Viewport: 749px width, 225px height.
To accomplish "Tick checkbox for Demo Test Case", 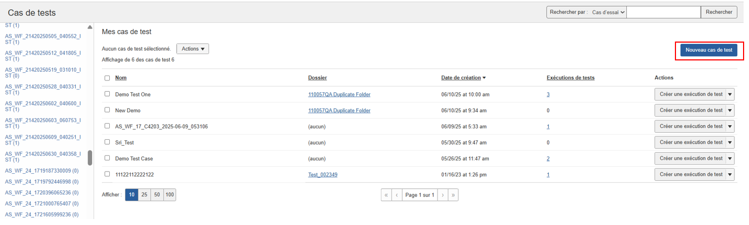I will pos(107,158).
